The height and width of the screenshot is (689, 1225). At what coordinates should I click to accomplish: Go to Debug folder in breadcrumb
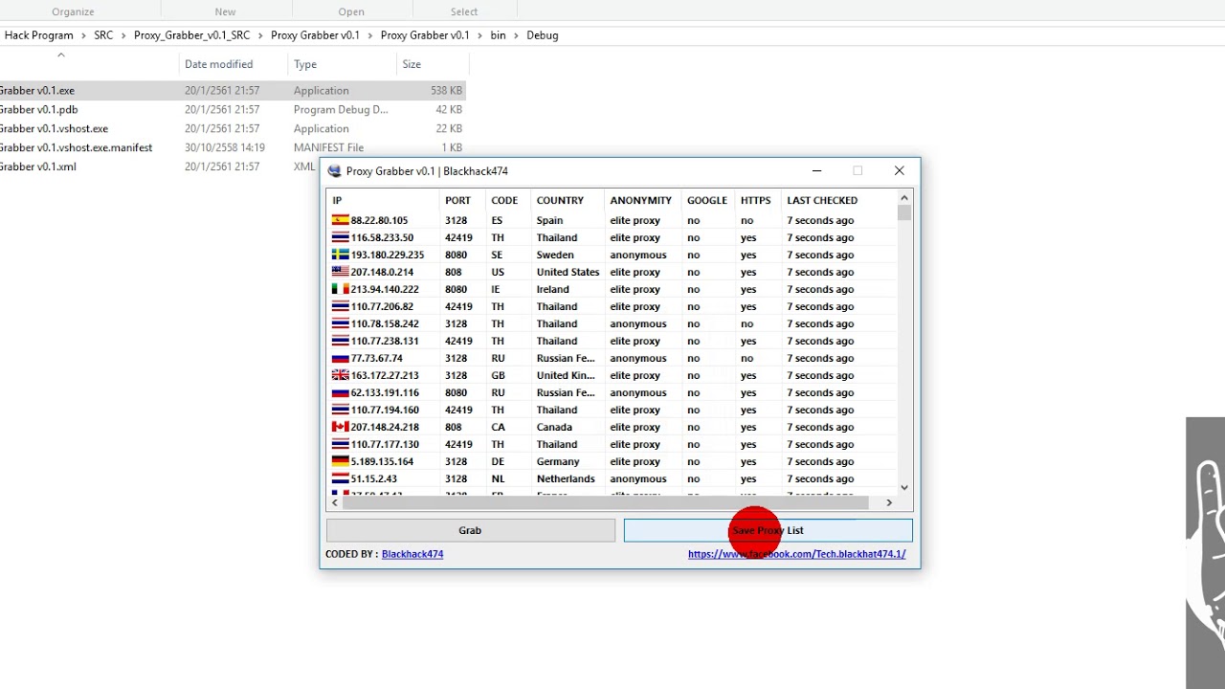click(543, 35)
